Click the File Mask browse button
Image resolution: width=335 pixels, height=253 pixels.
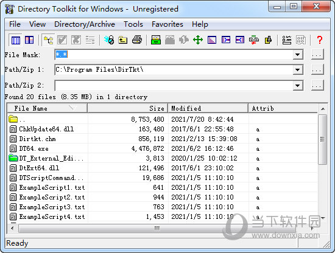click(317, 55)
